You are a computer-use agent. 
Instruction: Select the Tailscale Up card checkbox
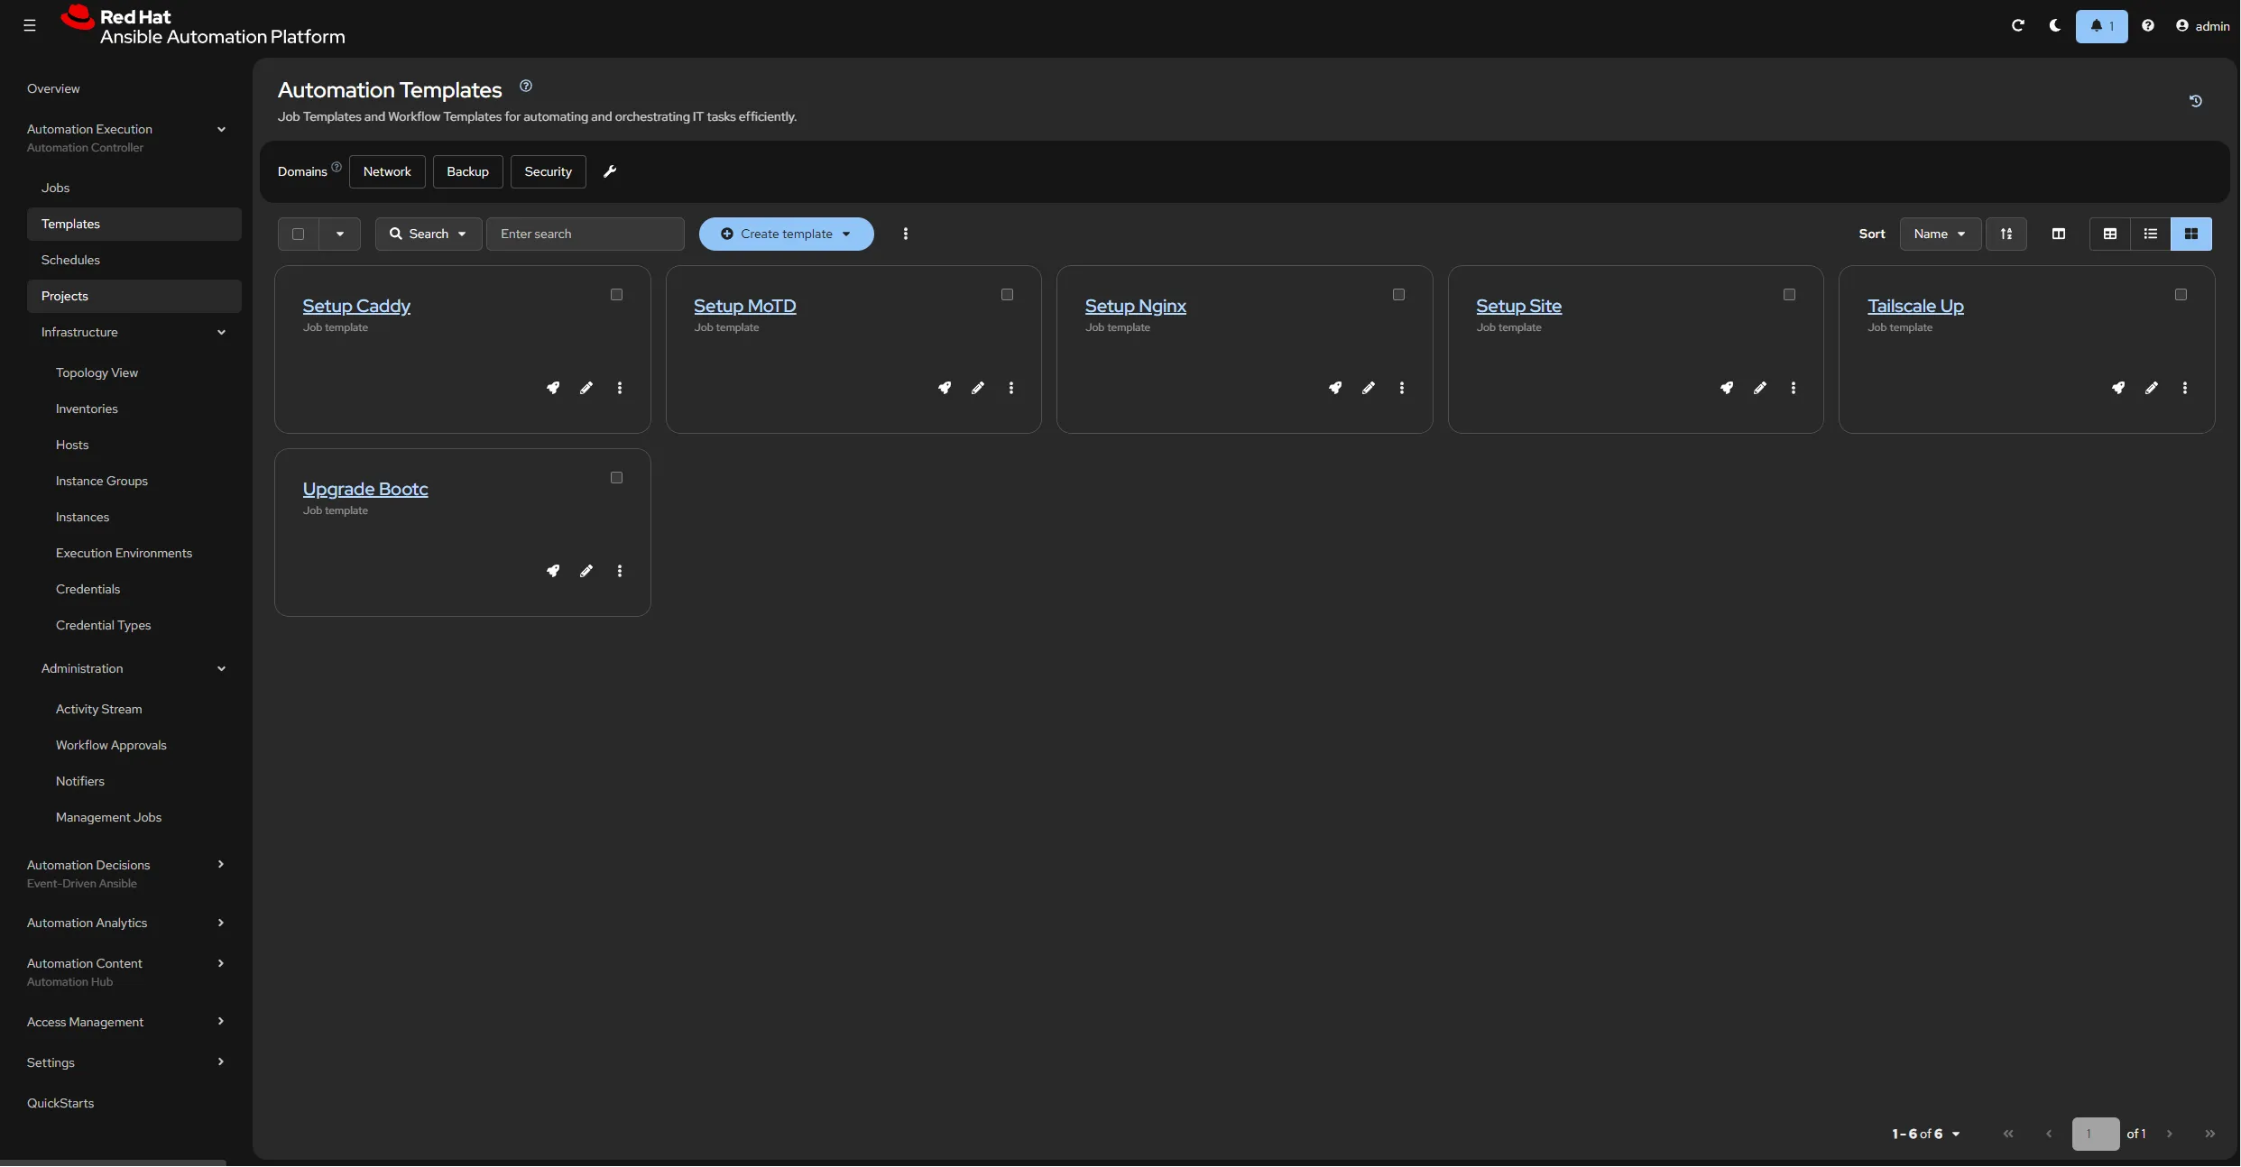pos(2181,295)
